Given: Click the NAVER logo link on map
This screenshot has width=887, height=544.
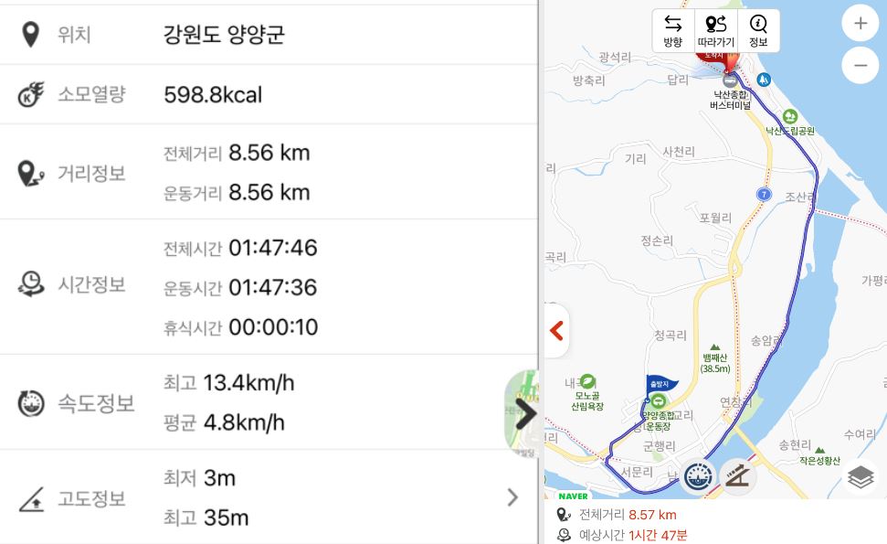Looking at the screenshot, I should [573, 496].
